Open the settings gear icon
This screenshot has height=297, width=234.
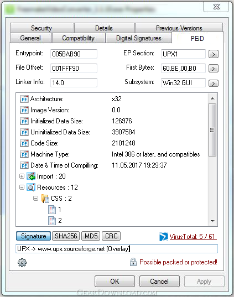pos(22,263)
